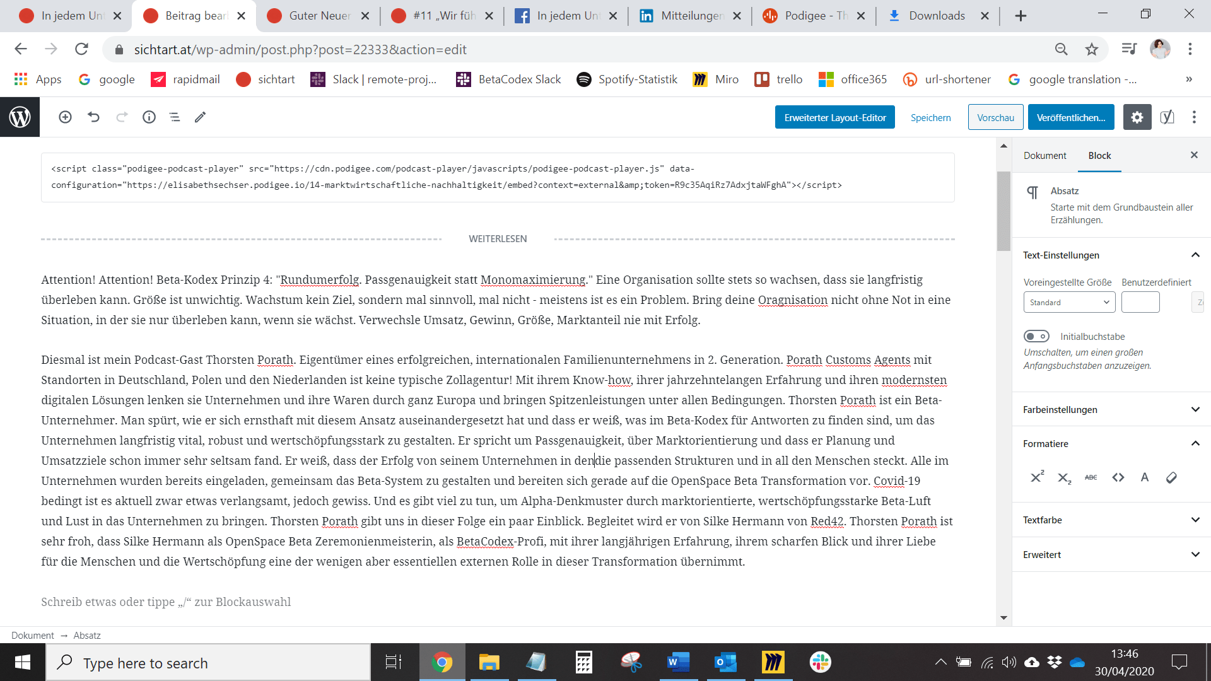The width and height of the screenshot is (1211, 681).
Task: Open the Slack taskbar app
Action: 820,662
